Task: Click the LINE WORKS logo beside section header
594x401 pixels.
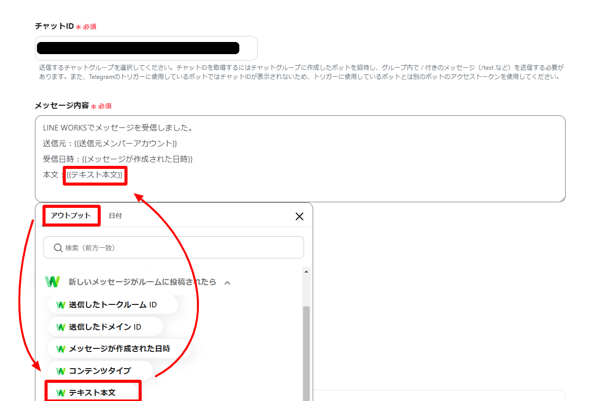Action: (53, 282)
